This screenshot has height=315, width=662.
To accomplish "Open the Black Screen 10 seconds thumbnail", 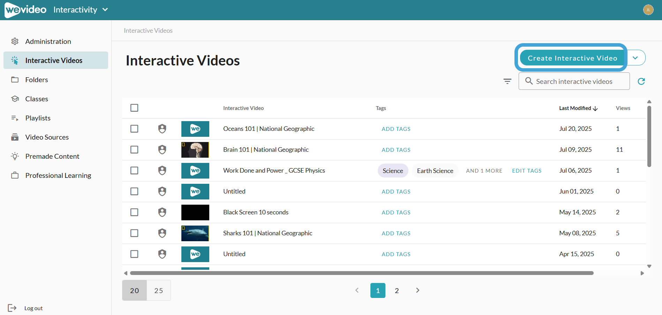I will click(195, 212).
